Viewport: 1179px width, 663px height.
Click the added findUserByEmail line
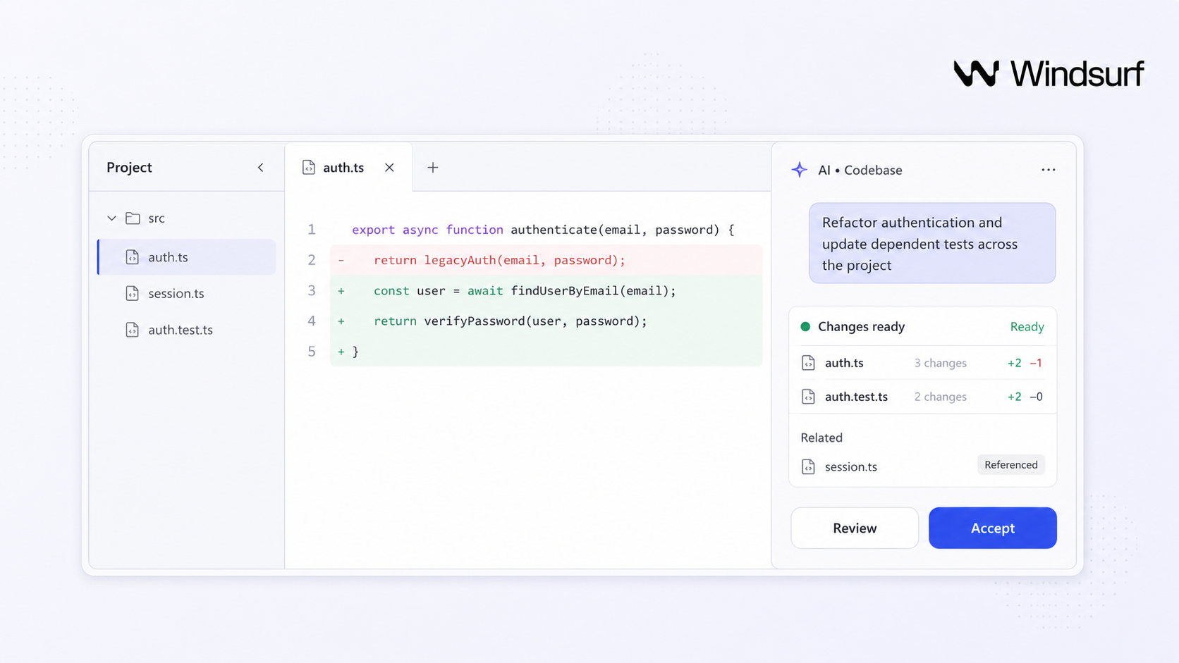pyautogui.click(x=546, y=290)
